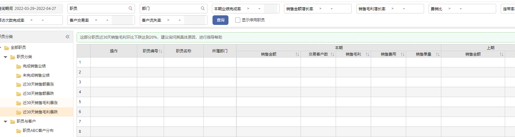Click folder icon of 完成销售业绩
Image resolution: width=515 pixels, height=137 pixels.
19,66
